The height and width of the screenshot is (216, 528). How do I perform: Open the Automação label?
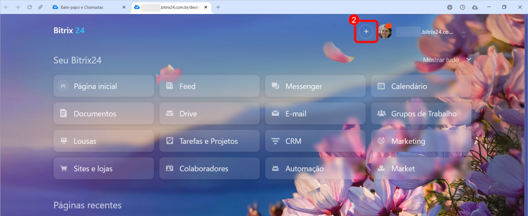(304, 169)
